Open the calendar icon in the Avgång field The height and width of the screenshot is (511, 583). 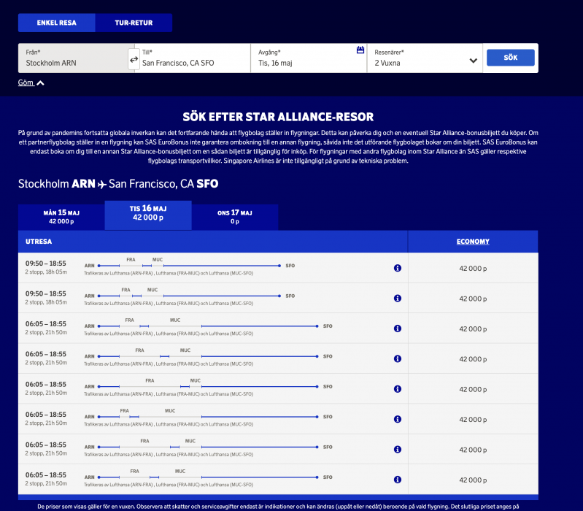click(x=360, y=50)
